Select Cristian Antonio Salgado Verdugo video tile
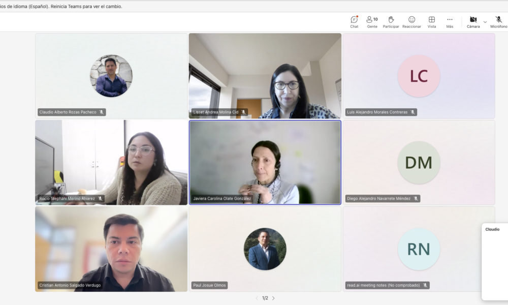 click(x=111, y=248)
